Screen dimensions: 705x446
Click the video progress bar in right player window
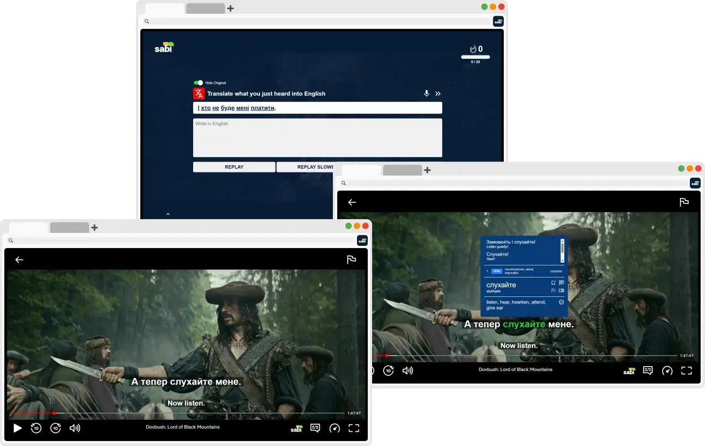click(525, 356)
